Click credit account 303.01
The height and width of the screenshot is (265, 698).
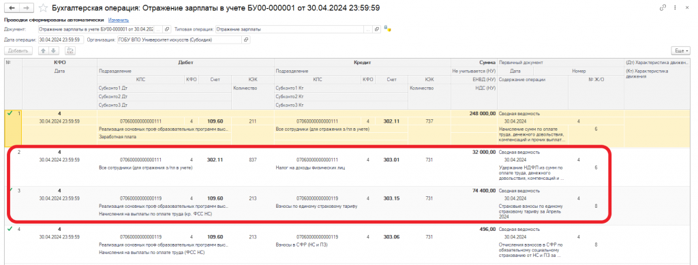click(x=391, y=159)
